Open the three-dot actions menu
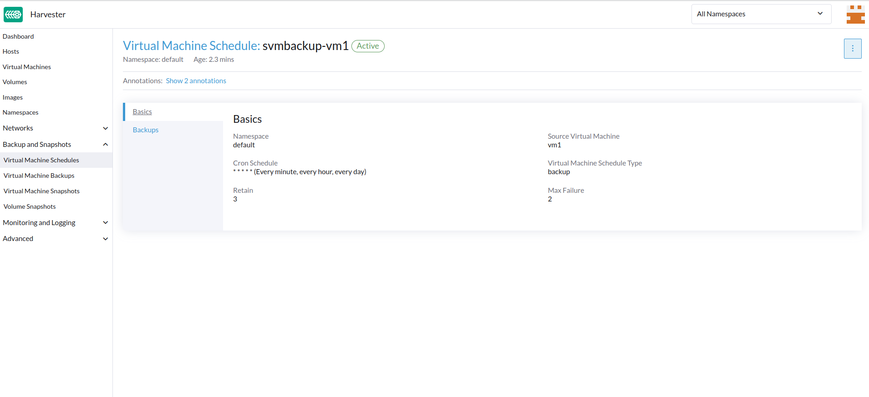Viewport: 869px width, 397px height. click(852, 49)
